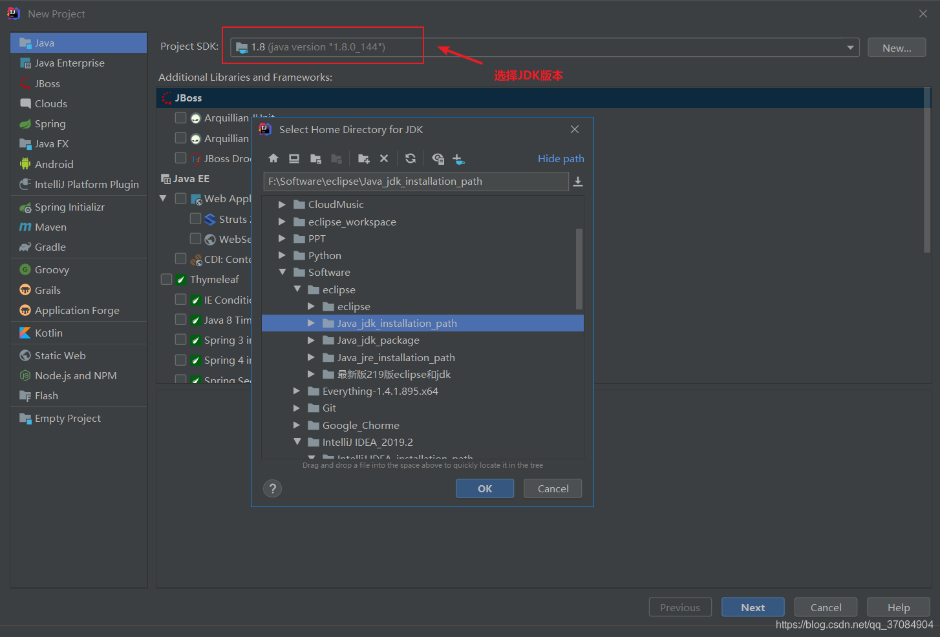Tick the Struts checkbox
This screenshot has width=940, height=637.
[195, 218]
